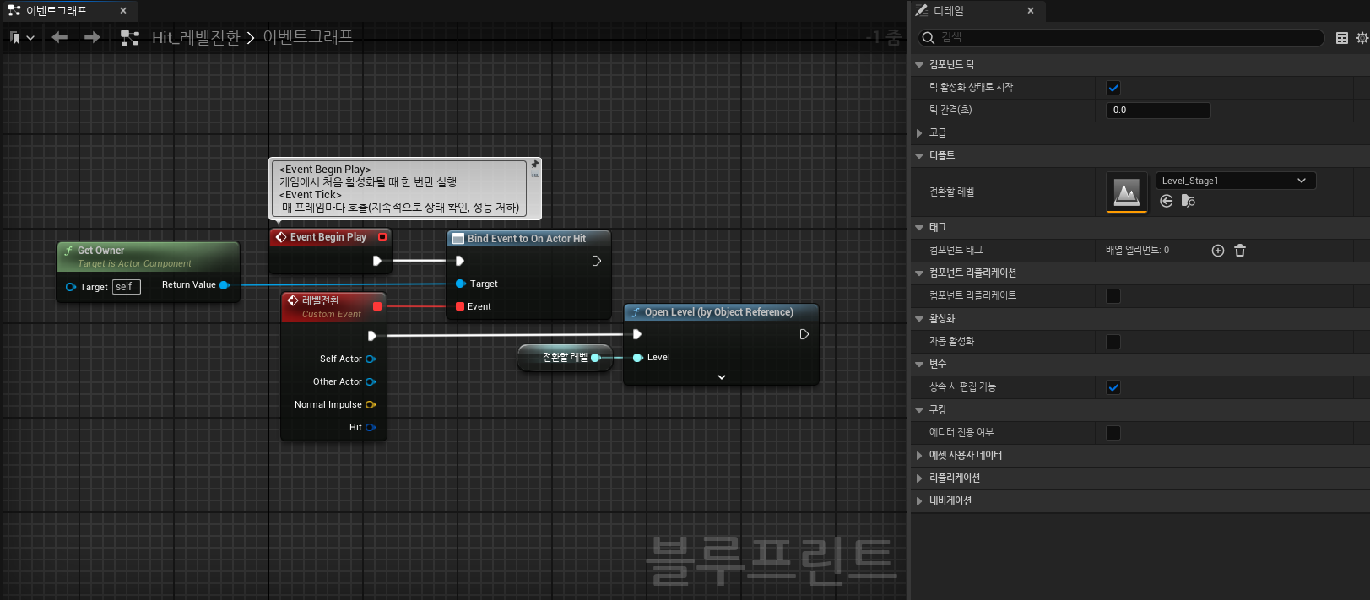Close the 이벤트그래프 tab
The width and height of the screenshot is (1370, 600).
pyautogui.click(x=123, y=11)
